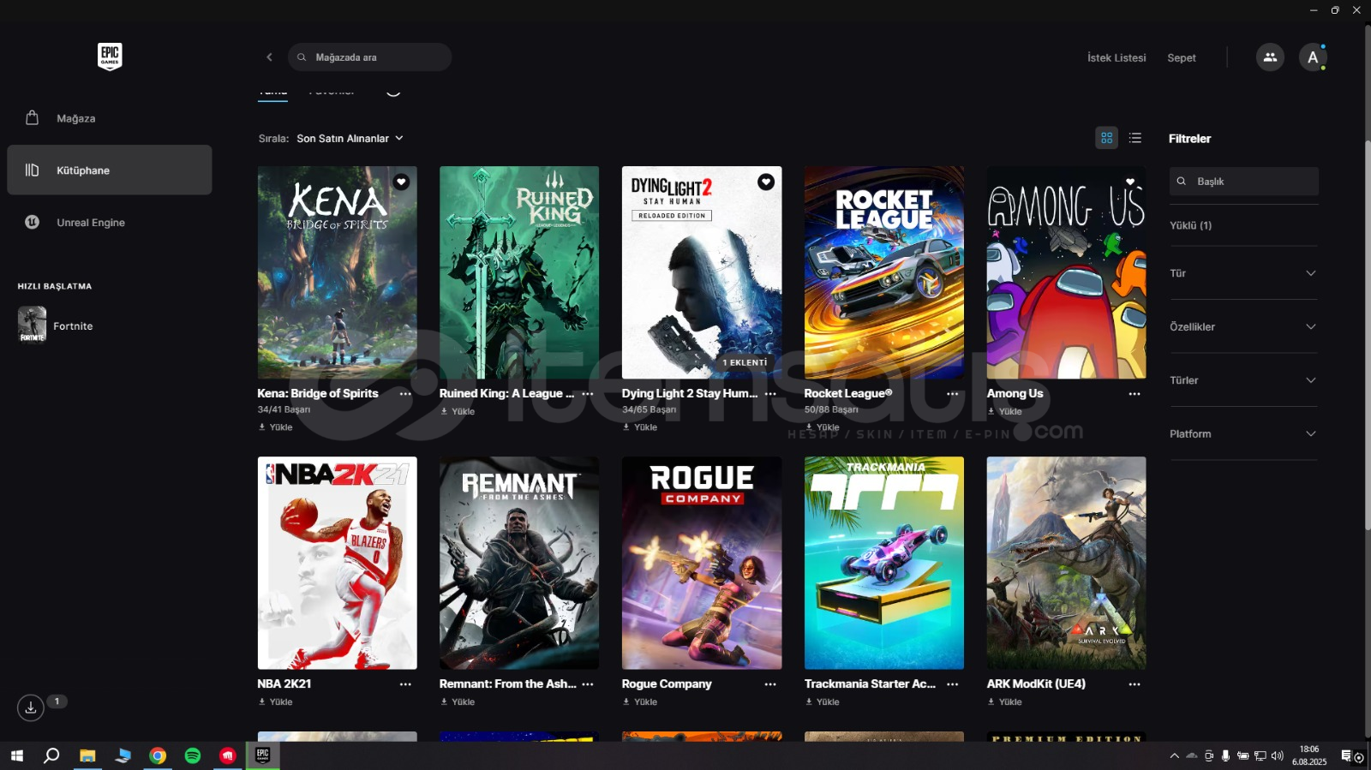Click the Başlık filter input field
Screen dimensions: 1371x770
tap(1243, 182)
